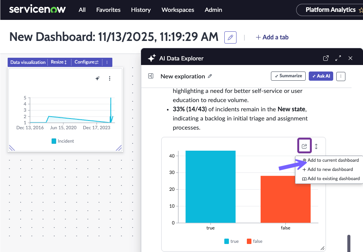363x252 pixels.
Task: Expand AI Data Explorer to full screen
Action: [338, 58]
